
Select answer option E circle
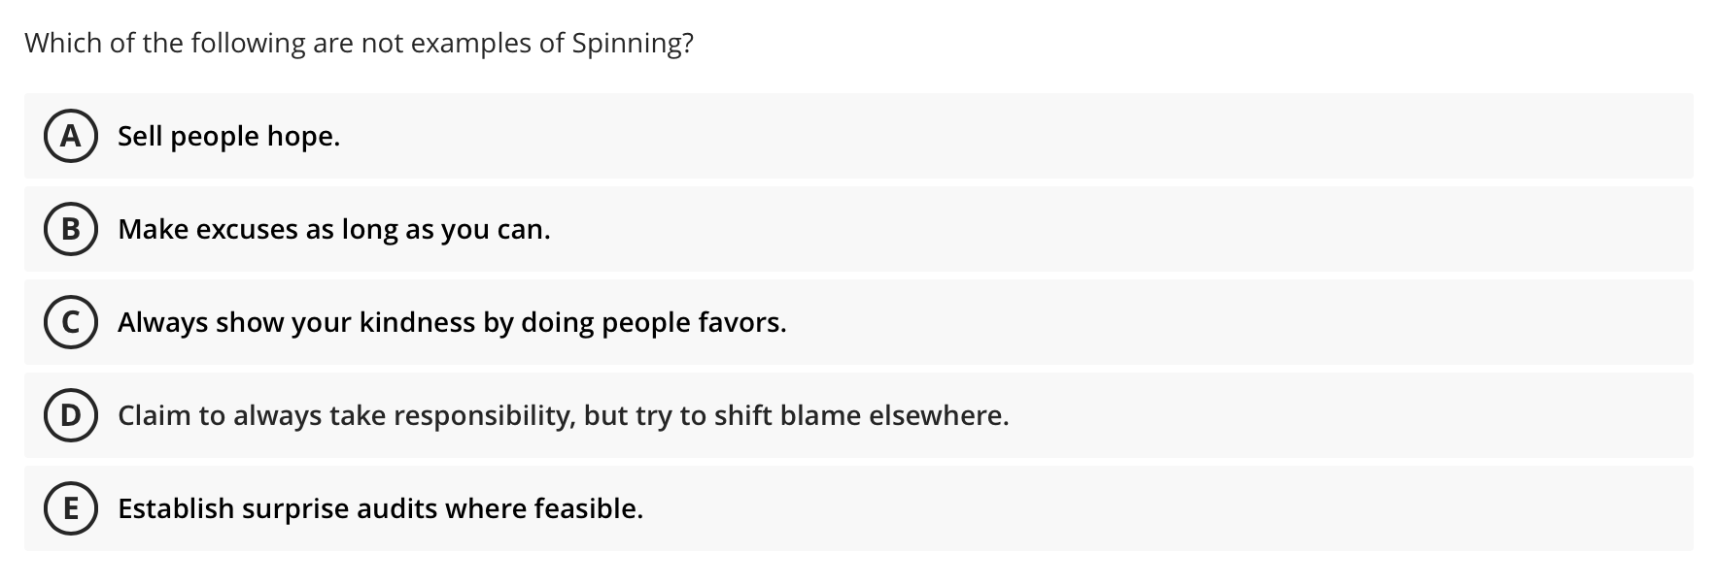(x=70, y=508)
